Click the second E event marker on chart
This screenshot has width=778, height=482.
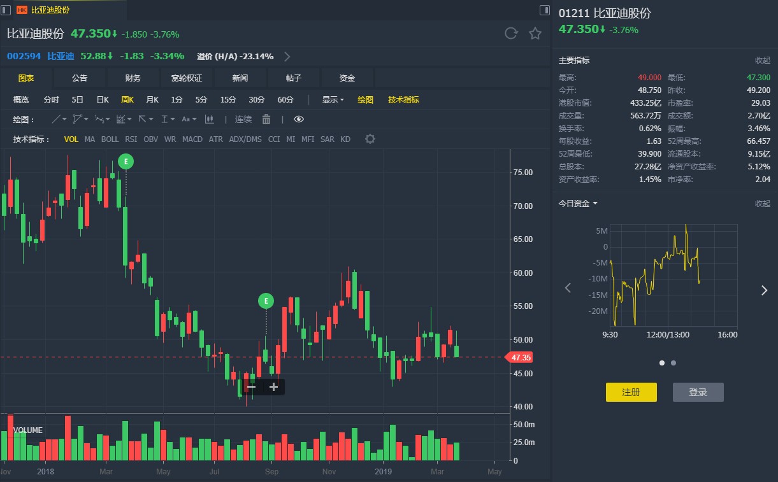pos(266,301)
